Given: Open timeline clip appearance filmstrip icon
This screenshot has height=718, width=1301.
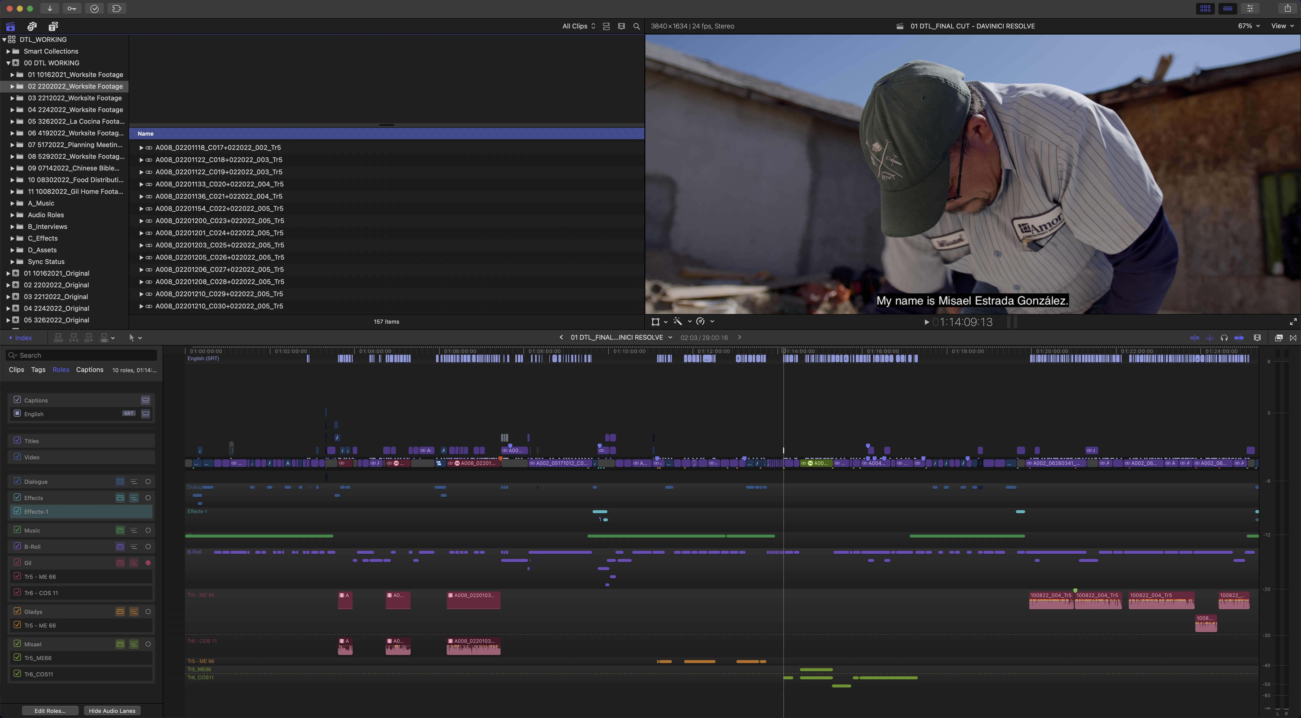Looking at the screenshot, I should pos(1257,338).
